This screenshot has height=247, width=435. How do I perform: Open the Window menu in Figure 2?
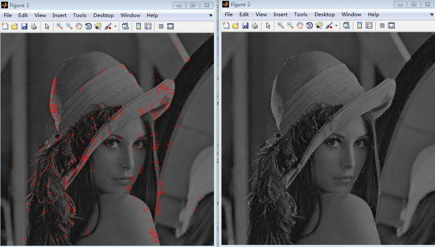tap(352, 15)
